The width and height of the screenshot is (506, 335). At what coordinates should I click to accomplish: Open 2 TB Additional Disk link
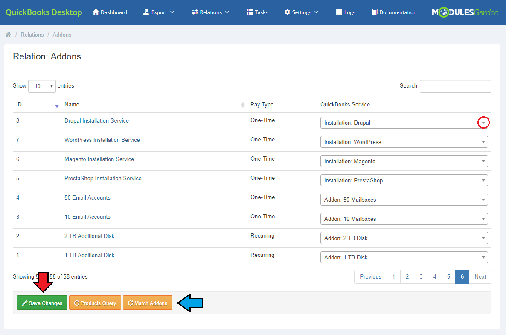point(90,236)
